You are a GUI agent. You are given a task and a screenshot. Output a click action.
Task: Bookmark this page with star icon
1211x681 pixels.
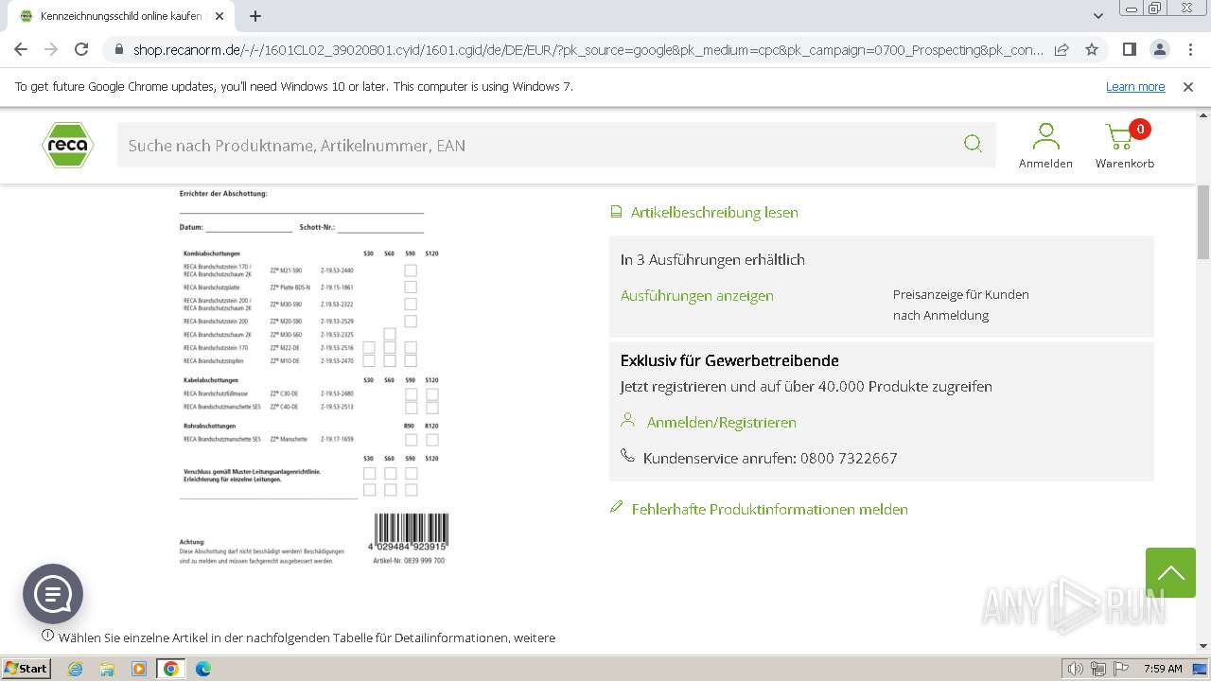1092,49
